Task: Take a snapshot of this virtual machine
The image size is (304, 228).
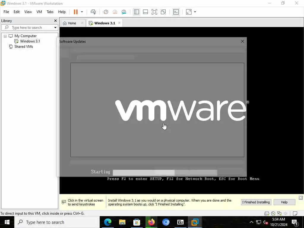Action: 106,12
